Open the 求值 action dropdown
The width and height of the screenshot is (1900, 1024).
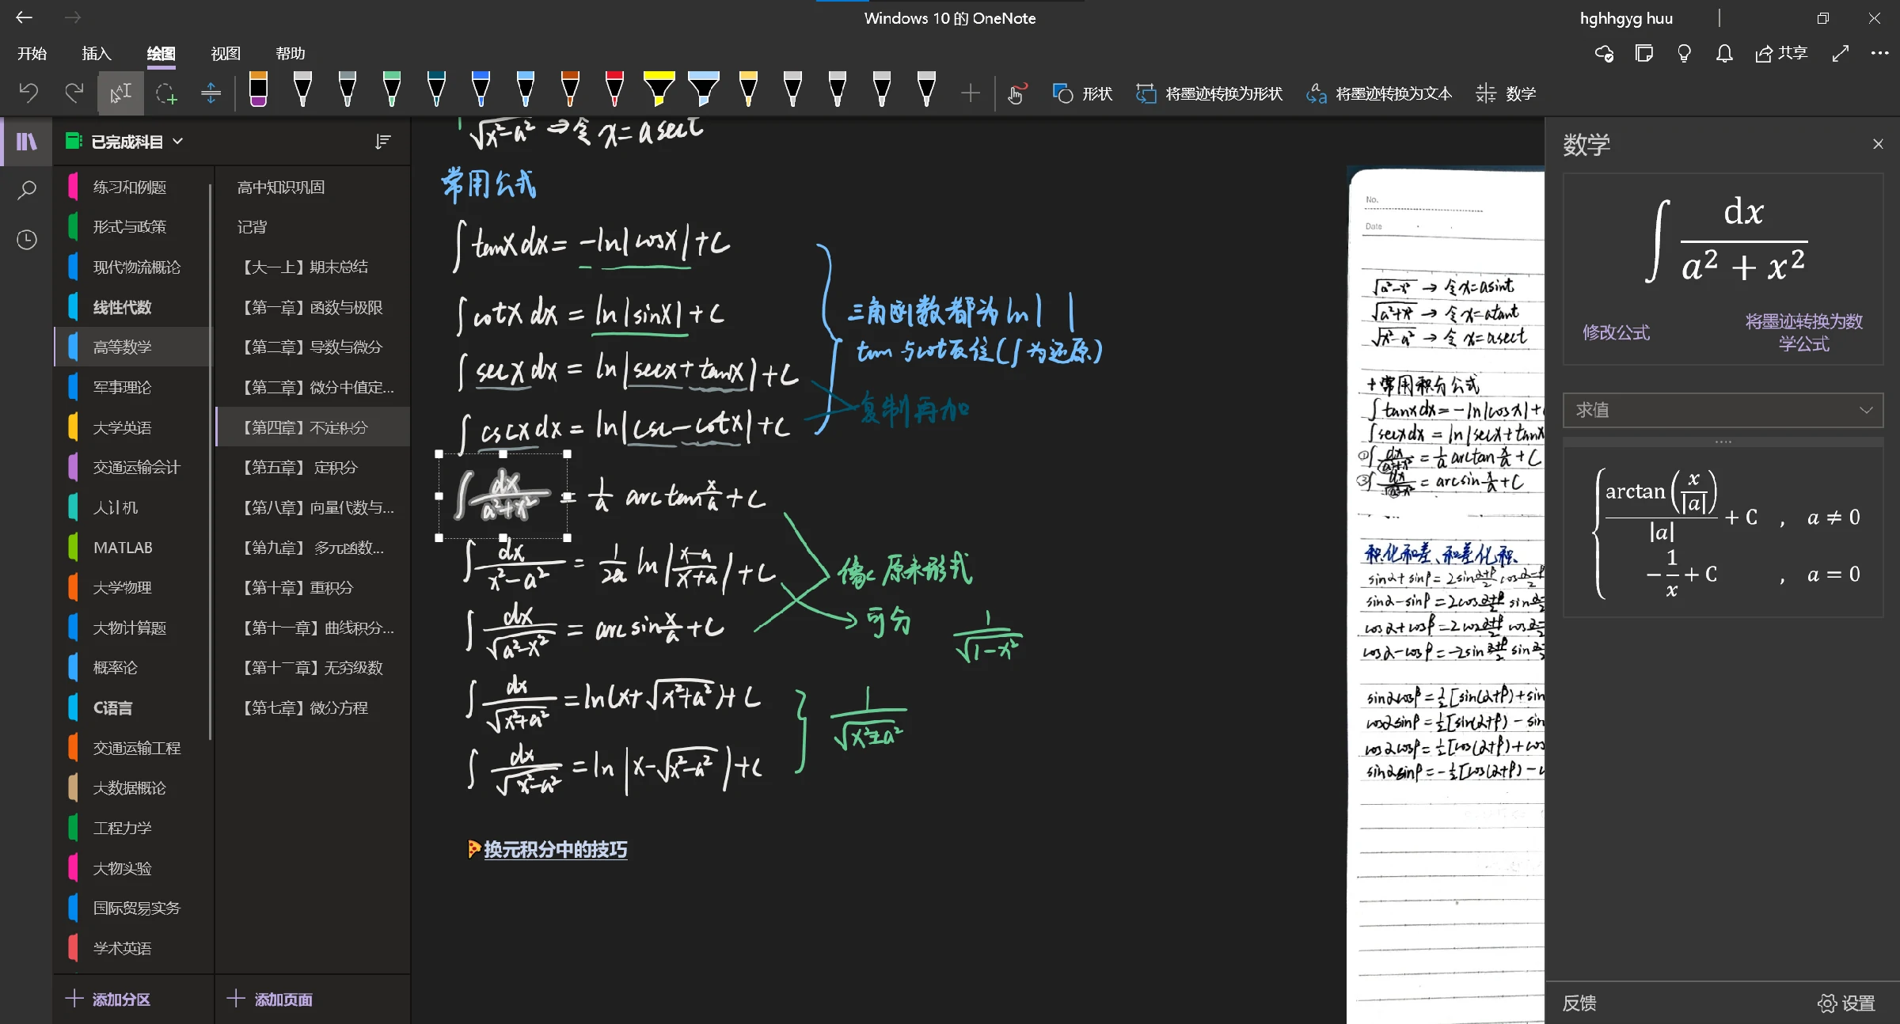click(x=1723, y=410)
